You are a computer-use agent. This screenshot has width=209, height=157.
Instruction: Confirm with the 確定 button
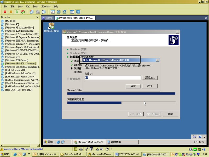pyautogui.click(x=133, y=86)
